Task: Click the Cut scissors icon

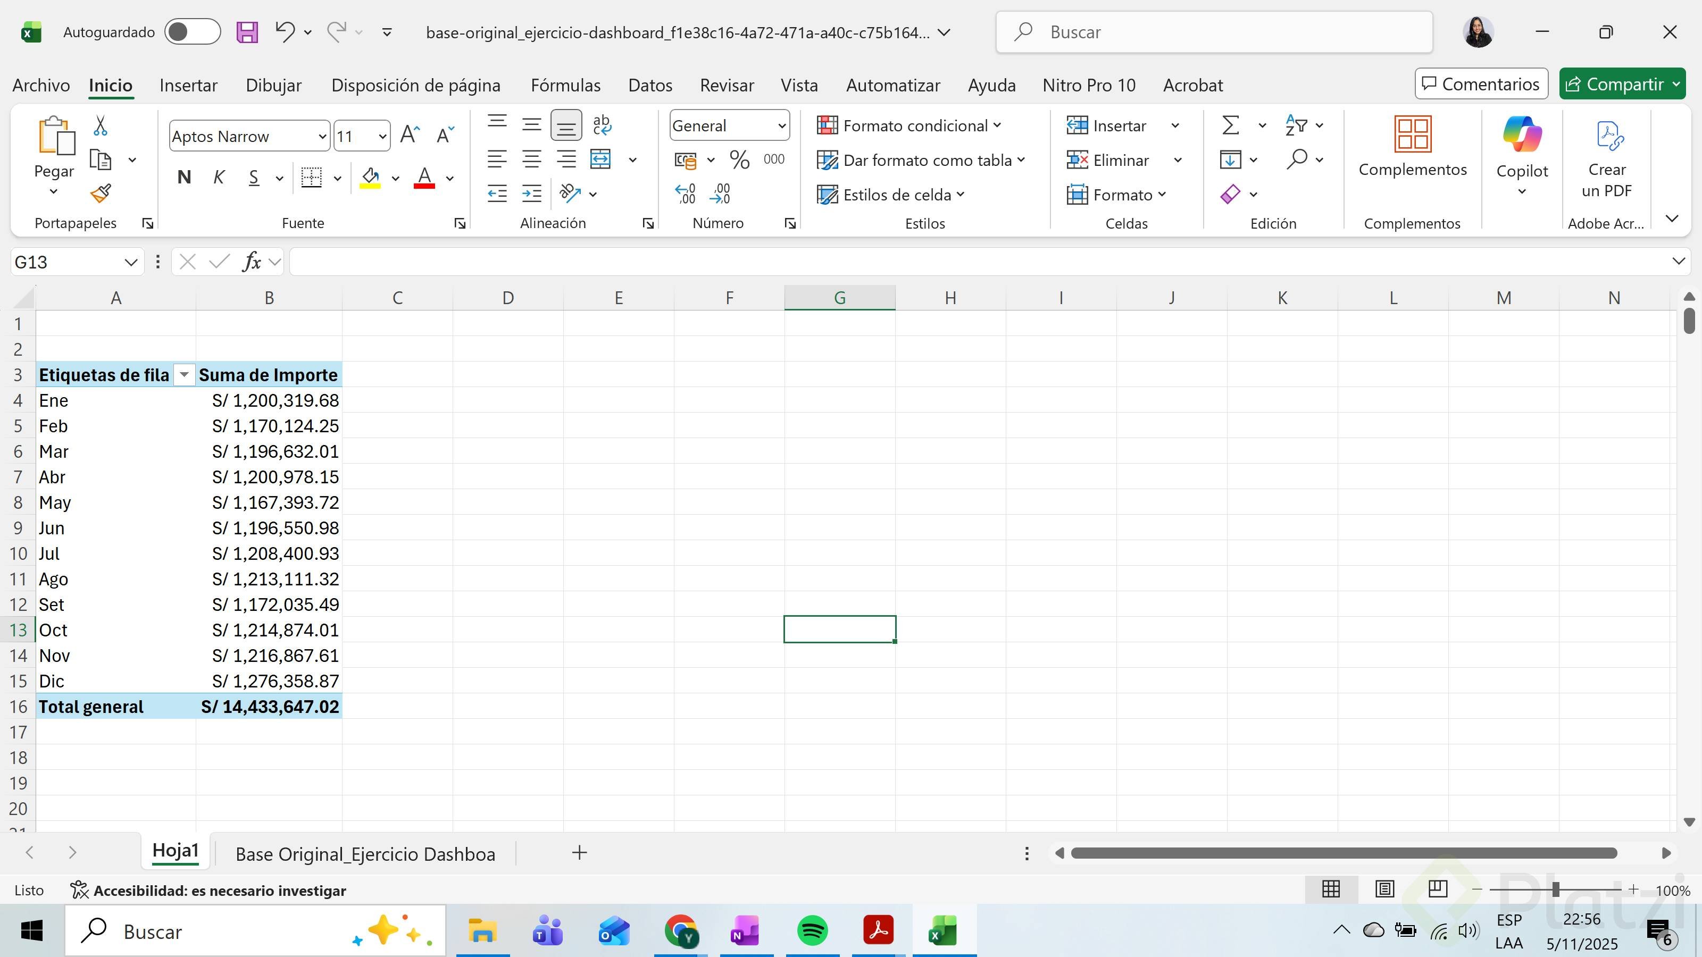Action: [x=101, y=125]
